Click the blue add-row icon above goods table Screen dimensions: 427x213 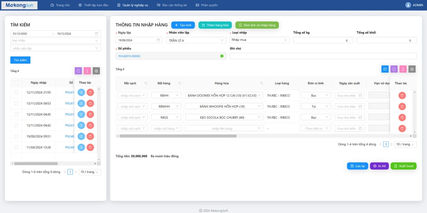click(x=385, y=69)
